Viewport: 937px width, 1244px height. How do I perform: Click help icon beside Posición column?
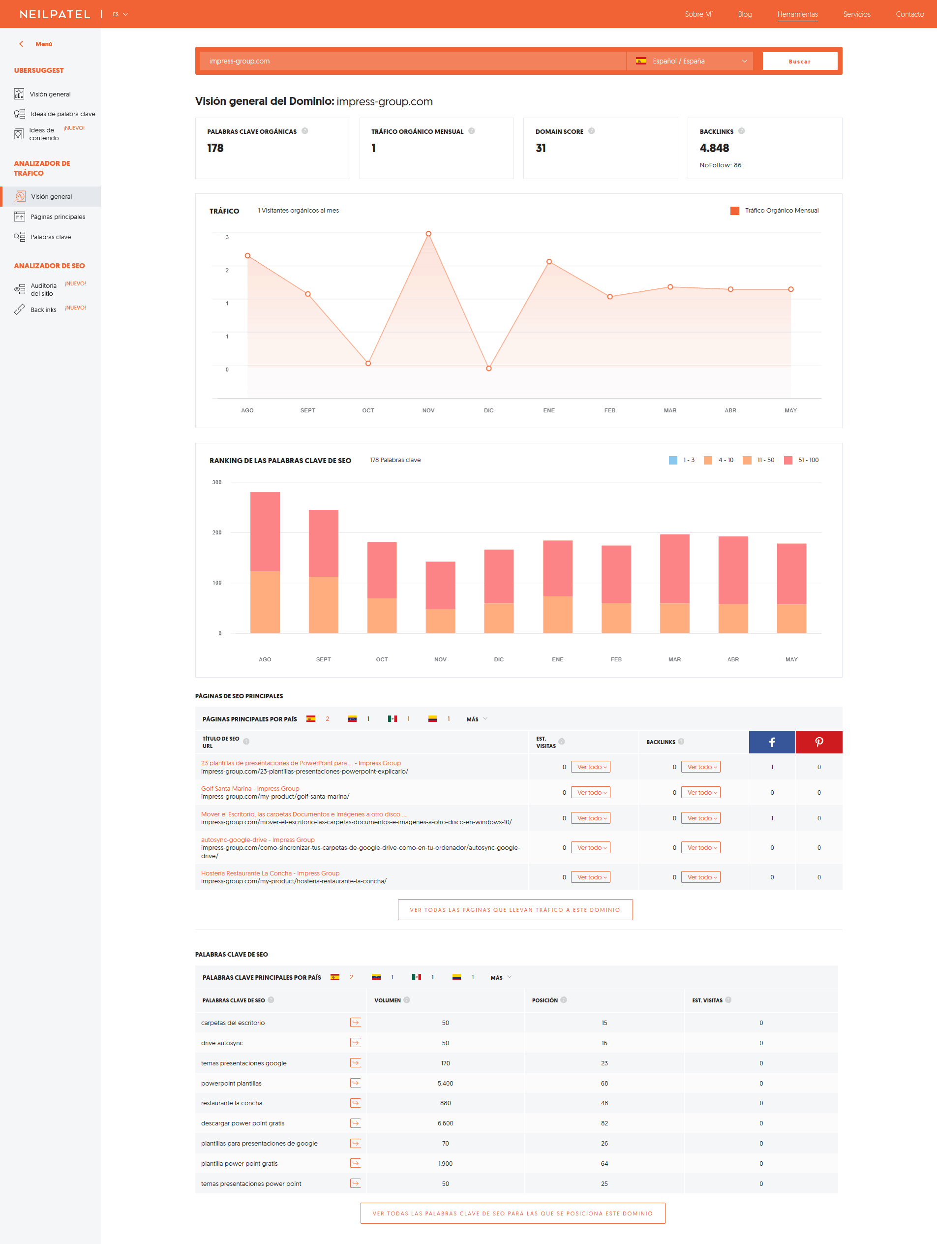[564, 1000]
